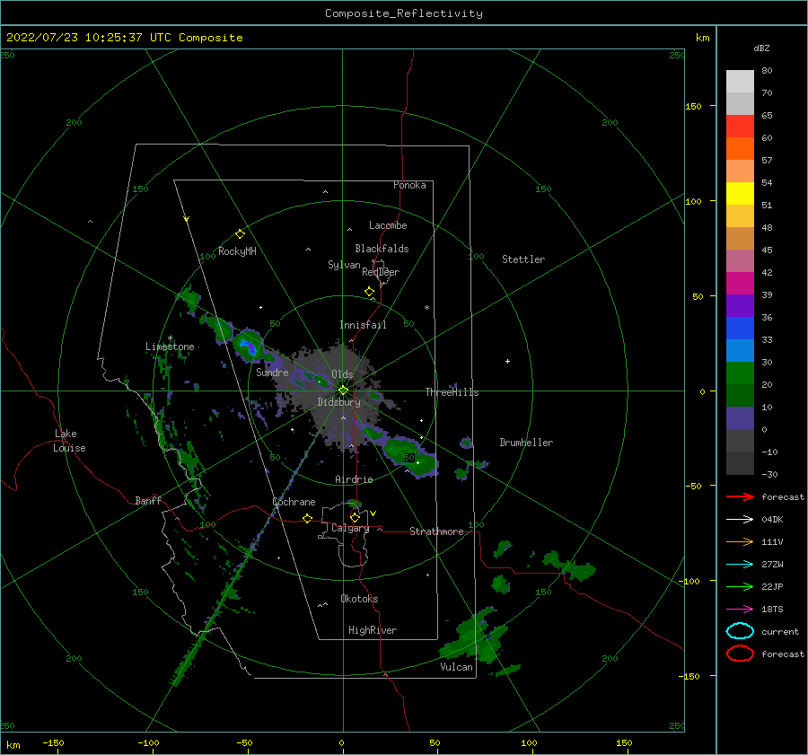
Task: Click the red forecast ellipse icon
Action: [x=740, y=654]
